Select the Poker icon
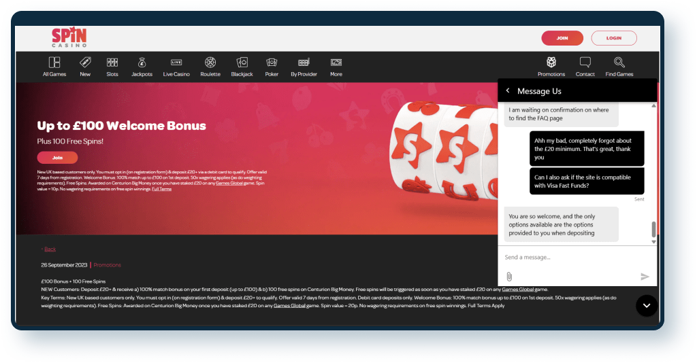The height and width of the screenshot is (363, 697). 272,63
